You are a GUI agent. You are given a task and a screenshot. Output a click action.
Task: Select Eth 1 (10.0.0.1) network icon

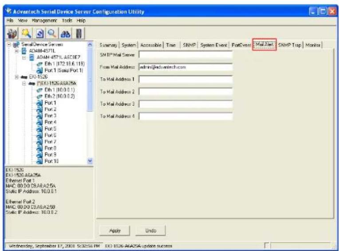pyautogui.click(x=40, y=90)
